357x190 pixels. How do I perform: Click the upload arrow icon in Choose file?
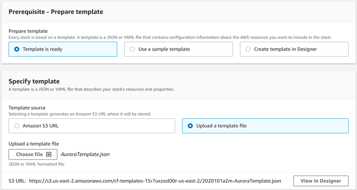pyautogui.click(x=49, y=155)
